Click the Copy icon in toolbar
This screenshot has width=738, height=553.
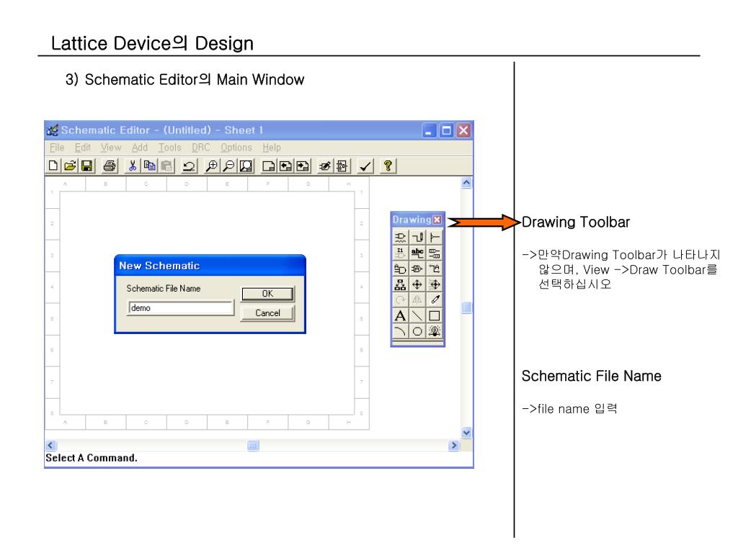(149, 166)
